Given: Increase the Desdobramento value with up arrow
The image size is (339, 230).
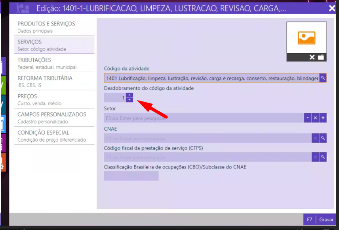Looking at the screenshot, I should click(x=130, y=95).
